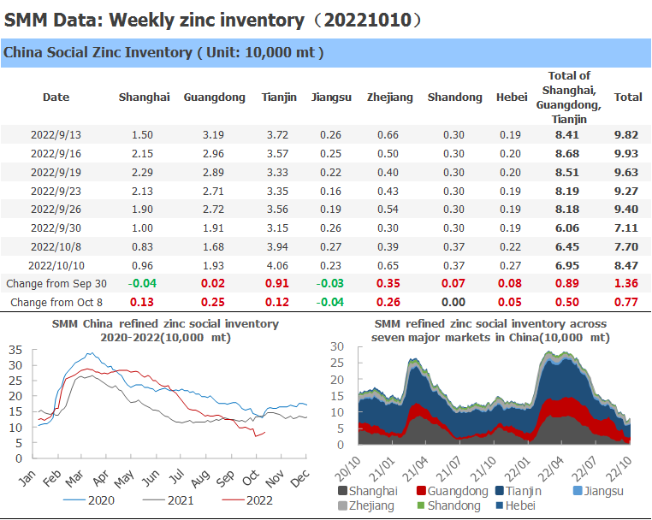Select the Date column header
Screen dimensions: 652x520
click(x=56, y=97)
